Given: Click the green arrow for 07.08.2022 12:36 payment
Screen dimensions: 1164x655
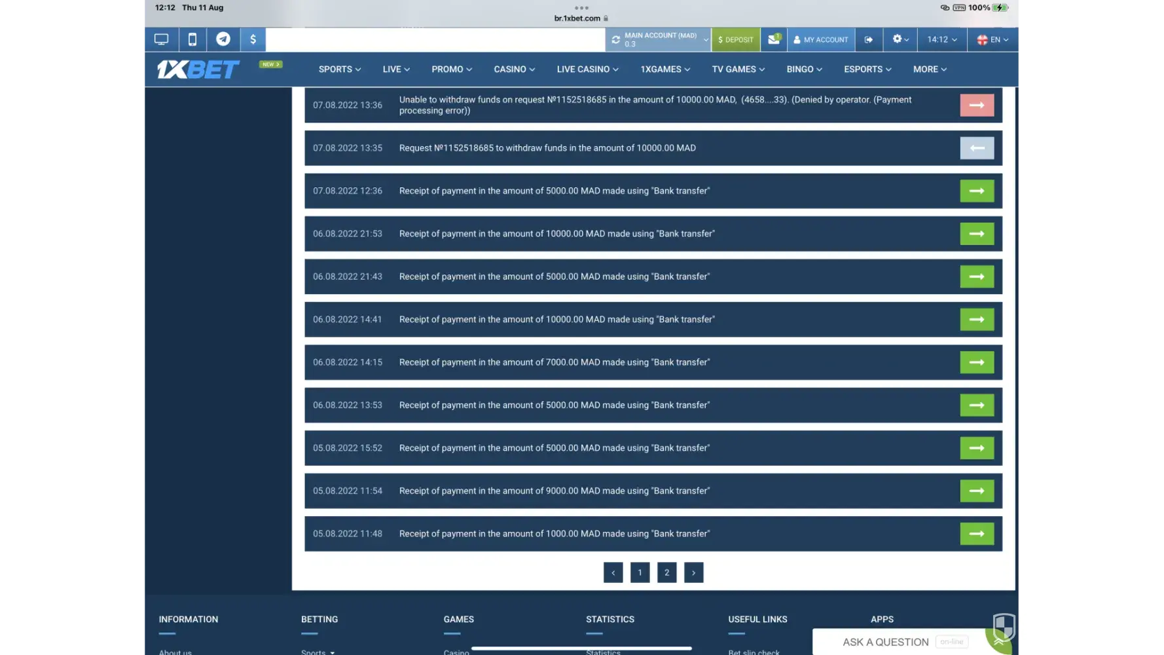Looking at the screenshot, I should click(977, 191).
